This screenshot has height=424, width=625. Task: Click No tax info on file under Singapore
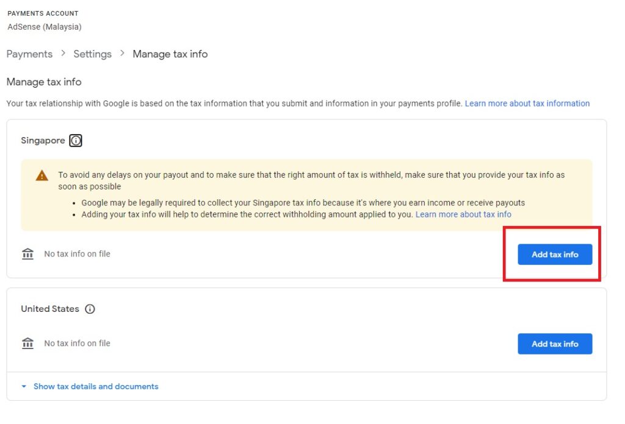77,254
